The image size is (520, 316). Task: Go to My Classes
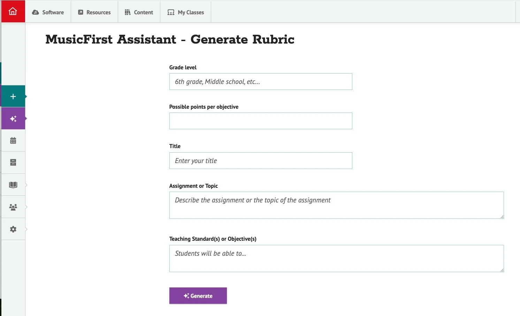(x=186, y=12)
